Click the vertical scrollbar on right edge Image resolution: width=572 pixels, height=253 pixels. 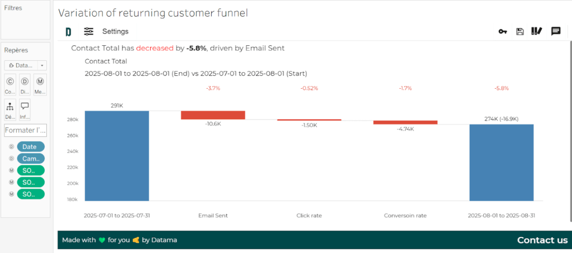570,131
